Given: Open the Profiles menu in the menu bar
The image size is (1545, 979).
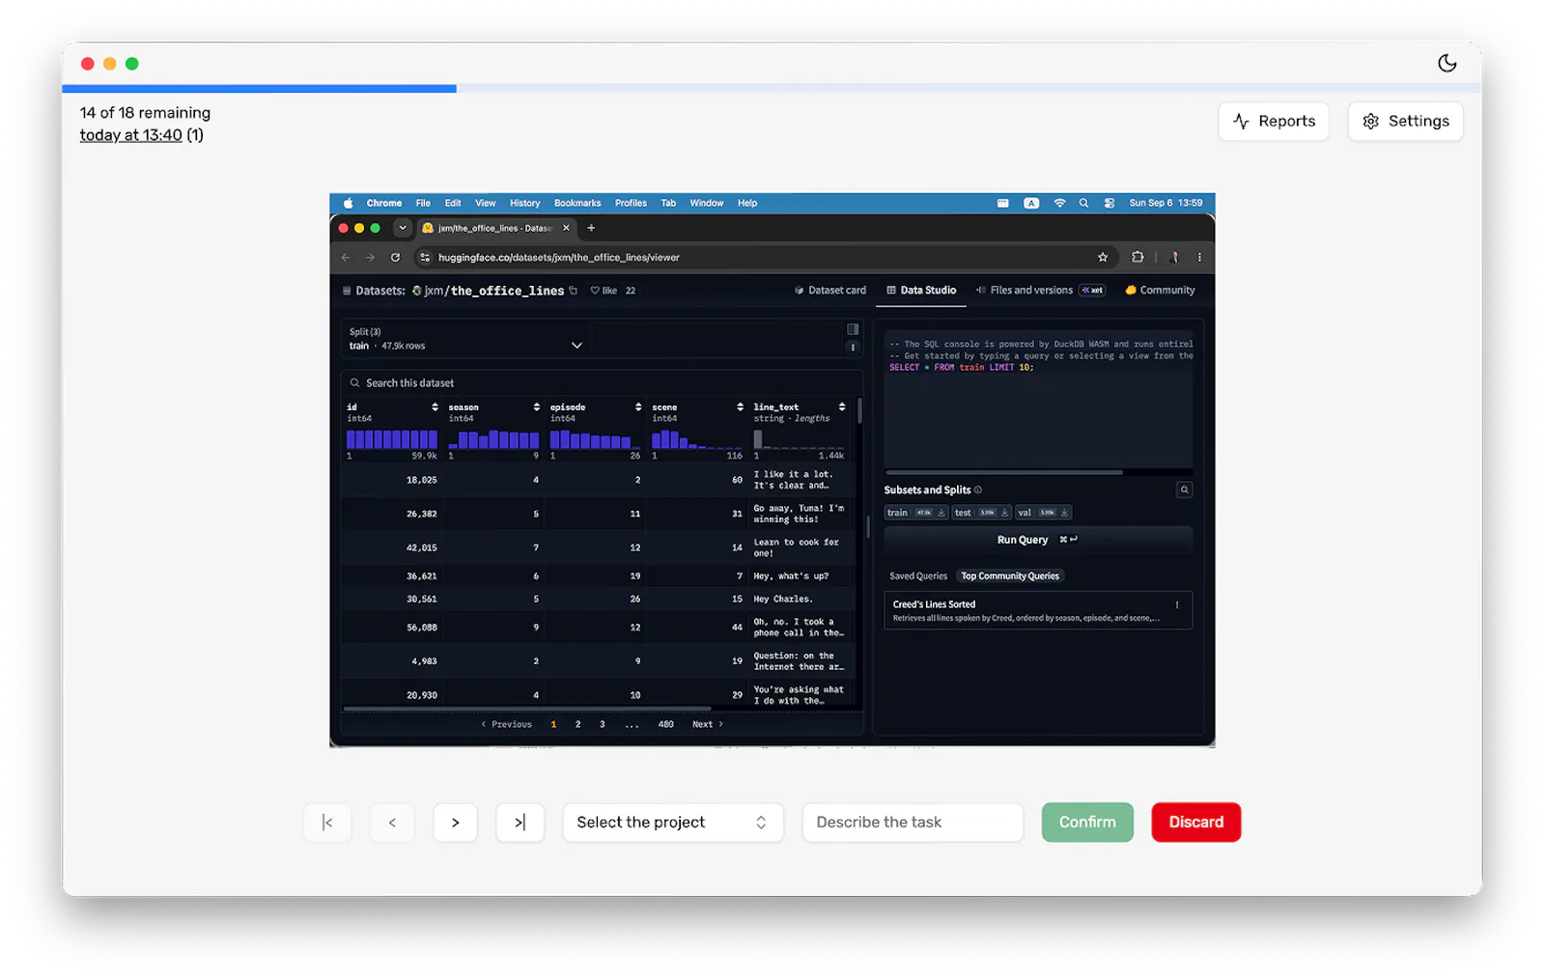Looking at the screenshot, I should [631, 203].
